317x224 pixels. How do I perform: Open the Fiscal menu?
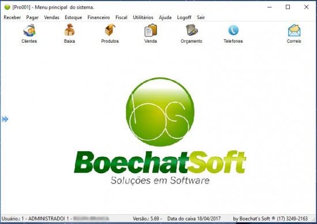point(121,17)
